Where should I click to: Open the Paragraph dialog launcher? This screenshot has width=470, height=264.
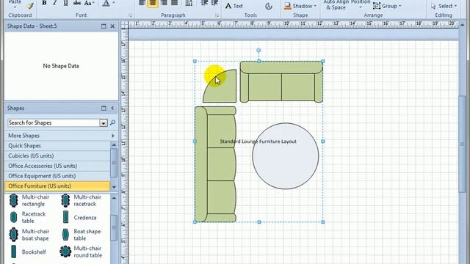(x=217, y=15)
